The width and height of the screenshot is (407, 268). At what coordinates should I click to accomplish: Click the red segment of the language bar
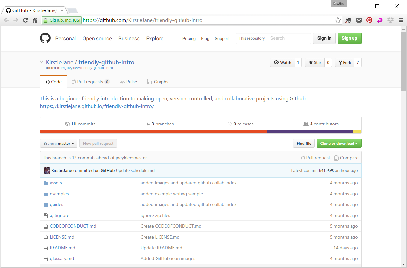(154, 132)
